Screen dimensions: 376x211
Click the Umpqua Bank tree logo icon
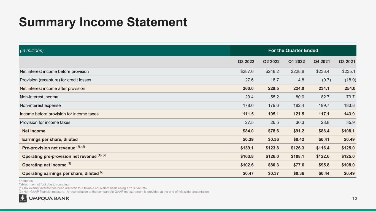coord(23,198)
